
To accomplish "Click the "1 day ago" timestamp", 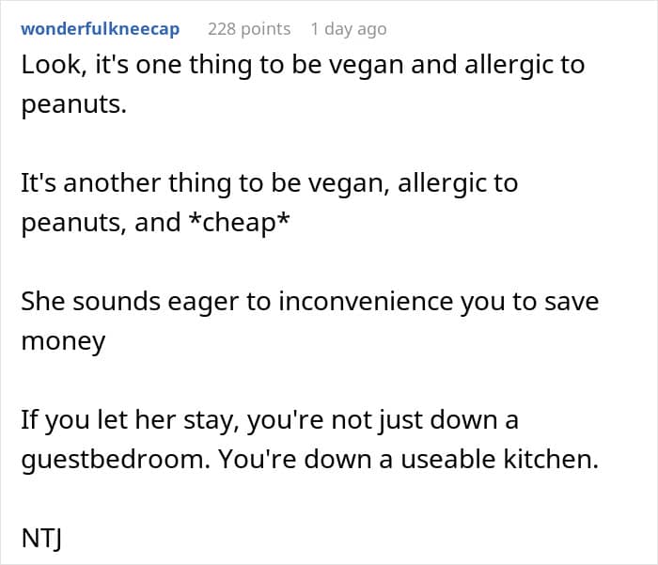I will point(349,29).
